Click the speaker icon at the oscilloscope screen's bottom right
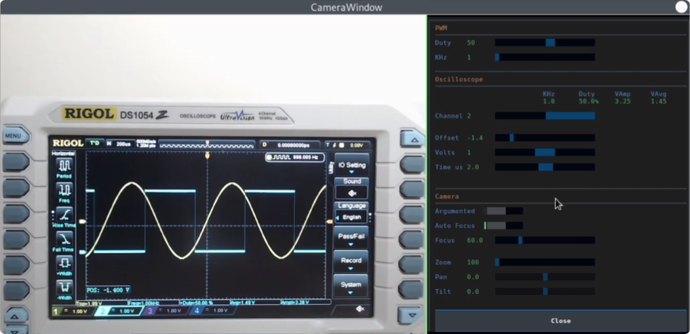 [360, 309]
